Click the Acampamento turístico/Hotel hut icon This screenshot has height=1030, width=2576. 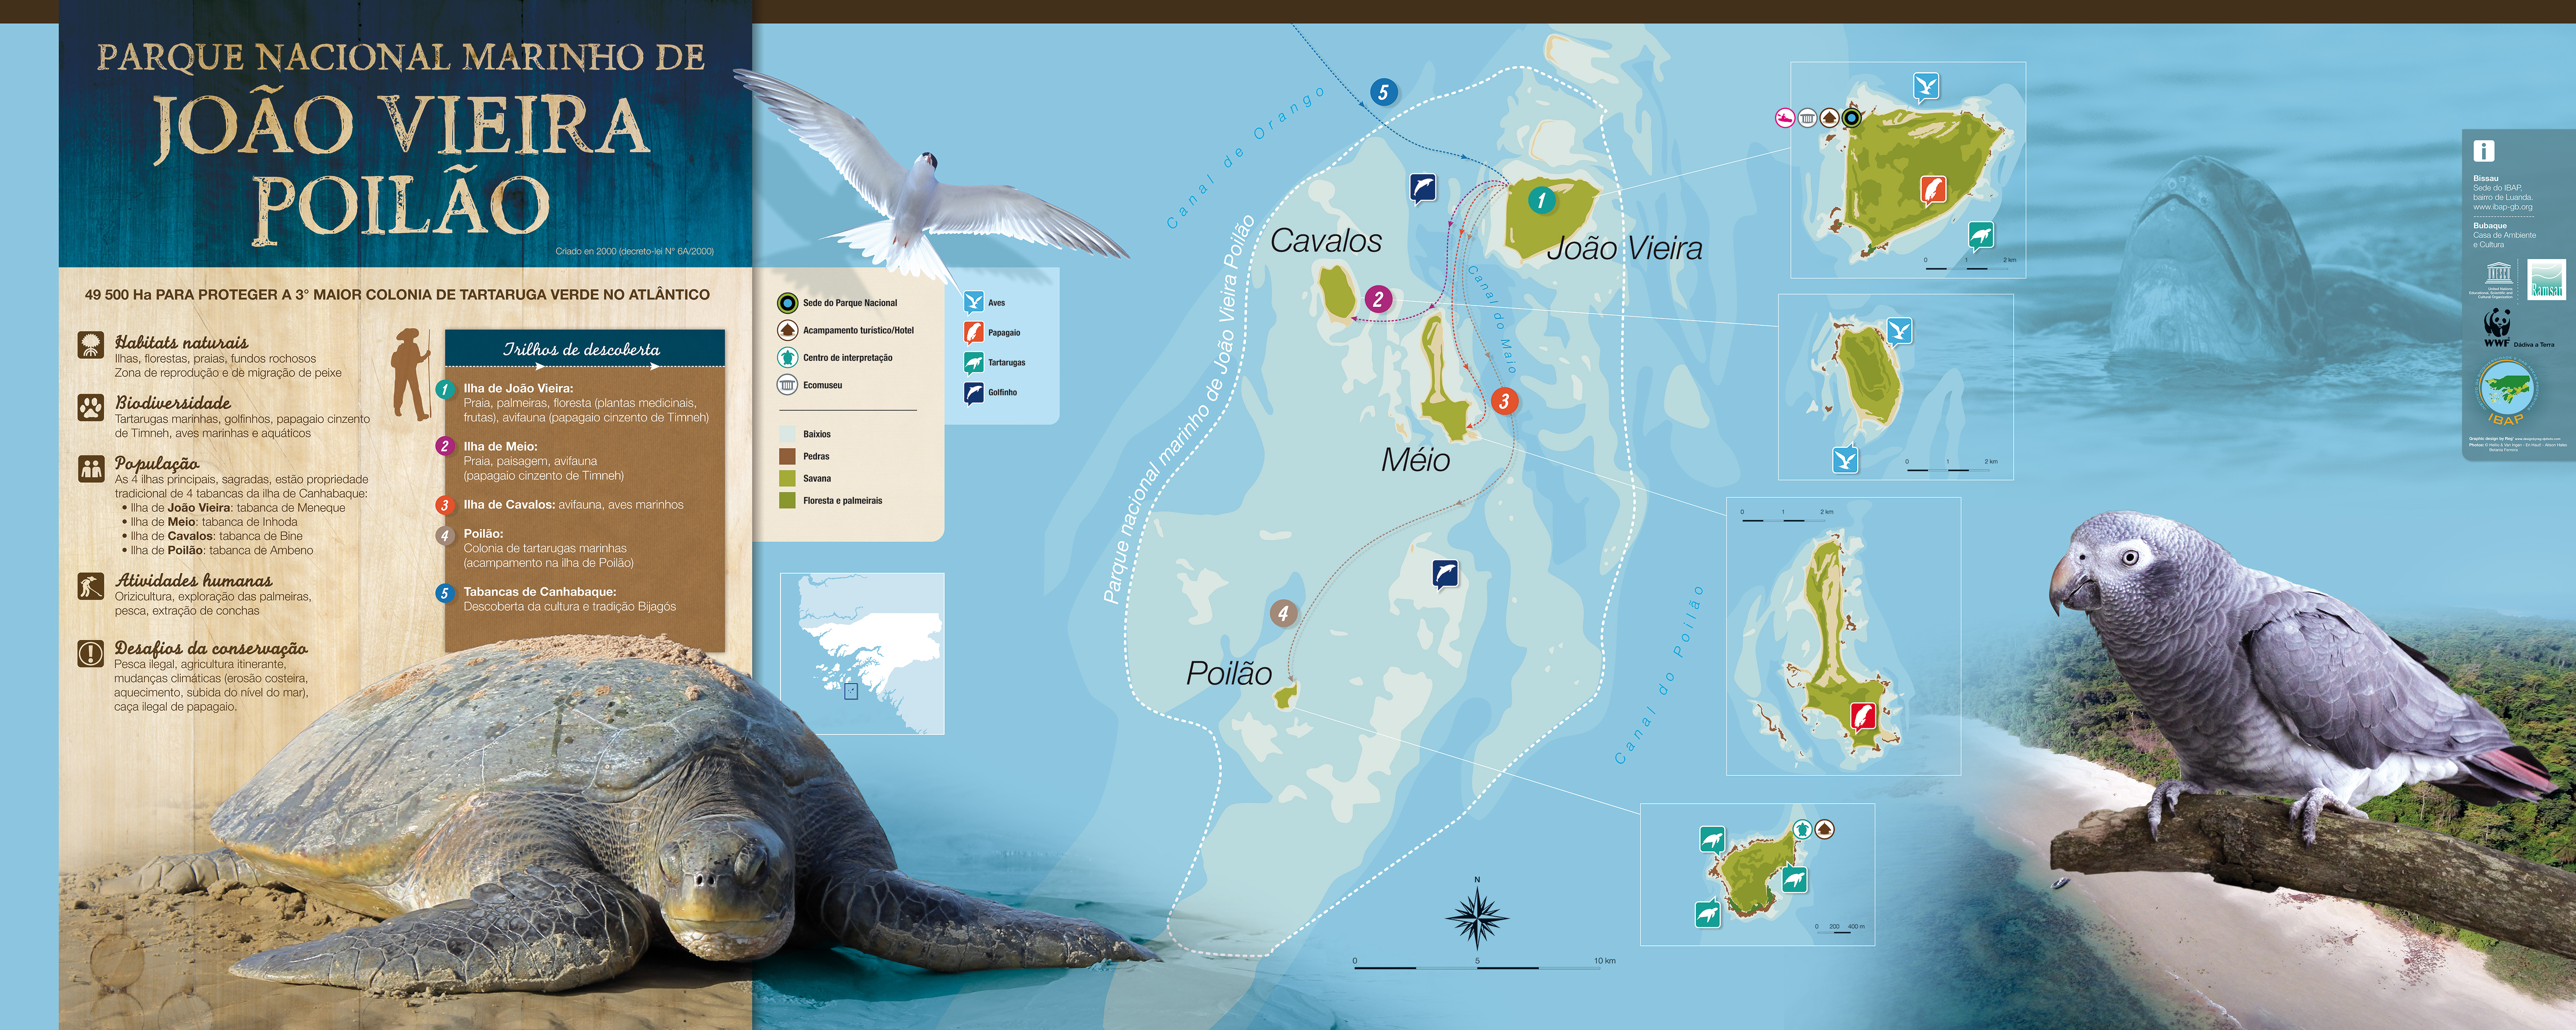(787, 330)
